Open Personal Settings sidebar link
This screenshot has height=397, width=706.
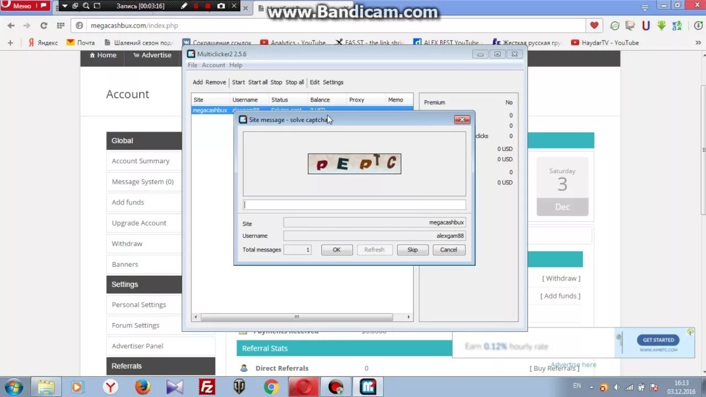pos(139,304)
